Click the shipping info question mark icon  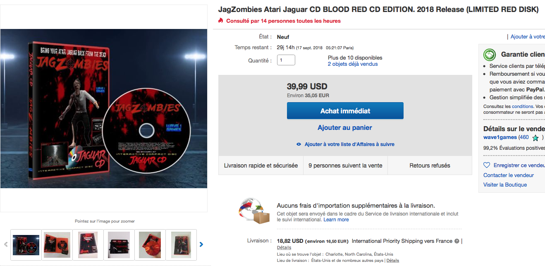tap(457, 241)
